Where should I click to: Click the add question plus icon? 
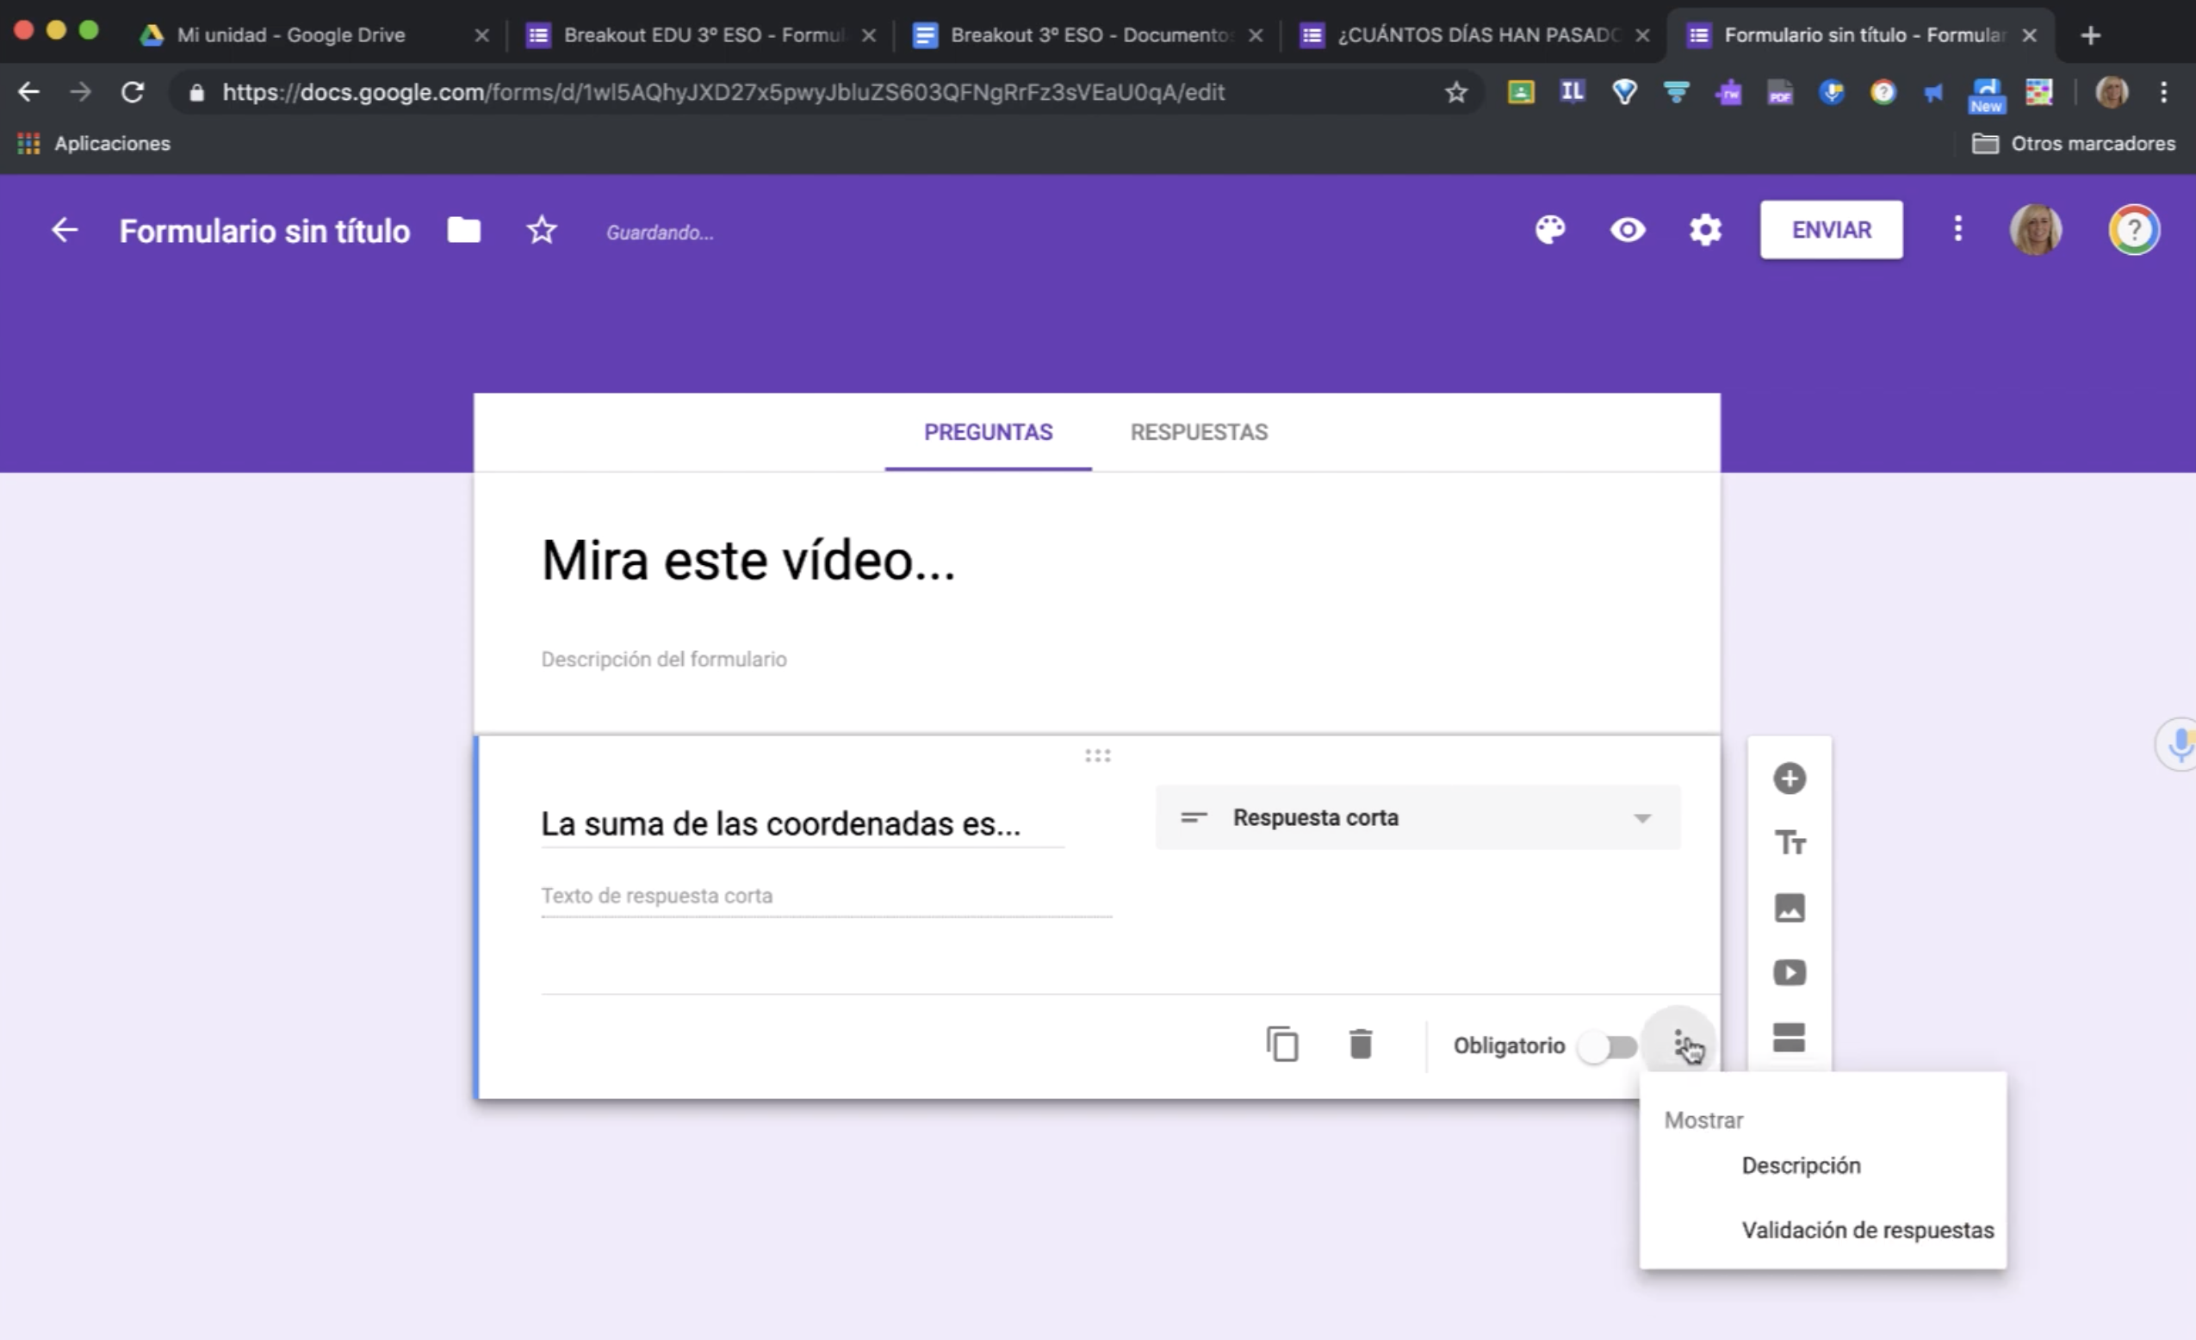click(x=1789, y=778)
